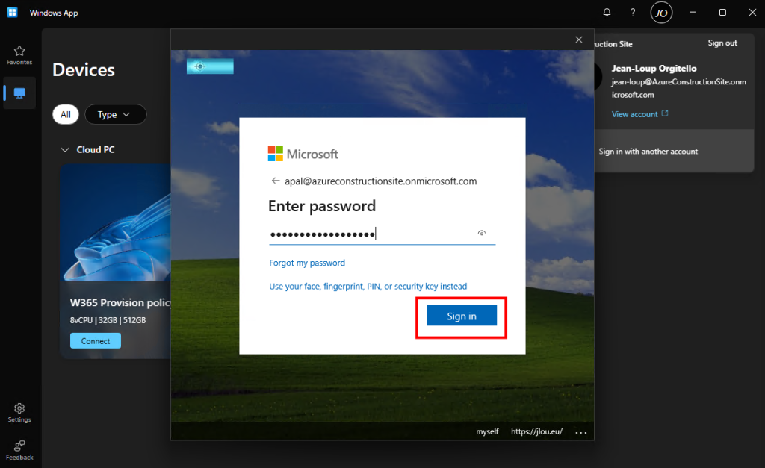765x468 pixels.
Task: Select the Devices monitor icon in sidebar
Action: coord(19,93)
